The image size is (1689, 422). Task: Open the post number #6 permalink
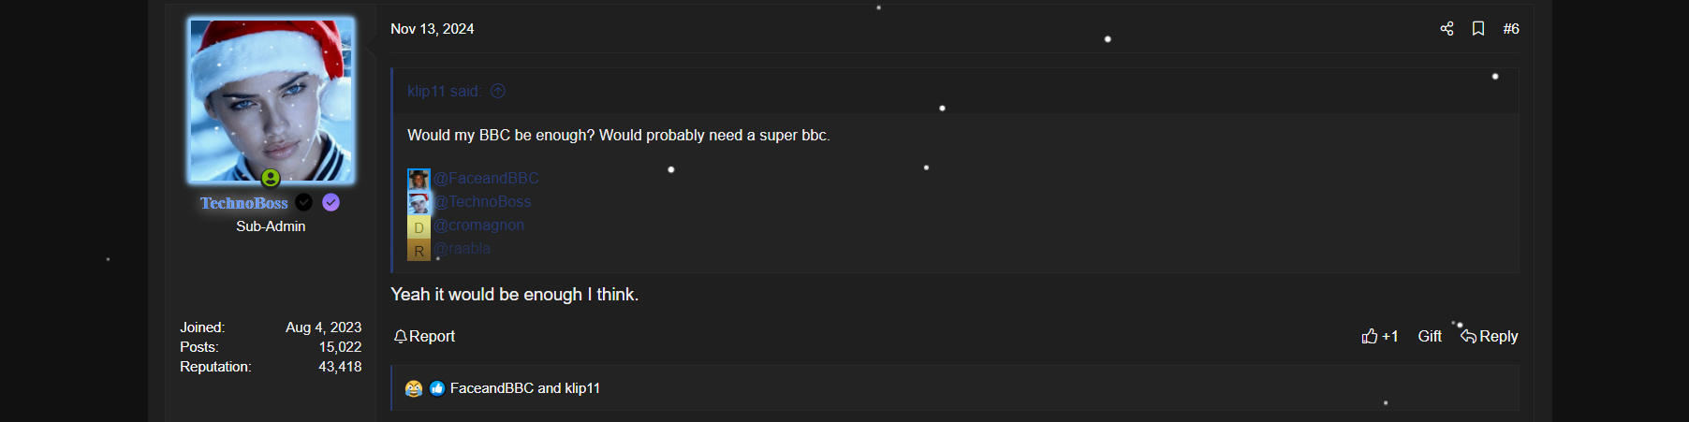(1511, 29)
